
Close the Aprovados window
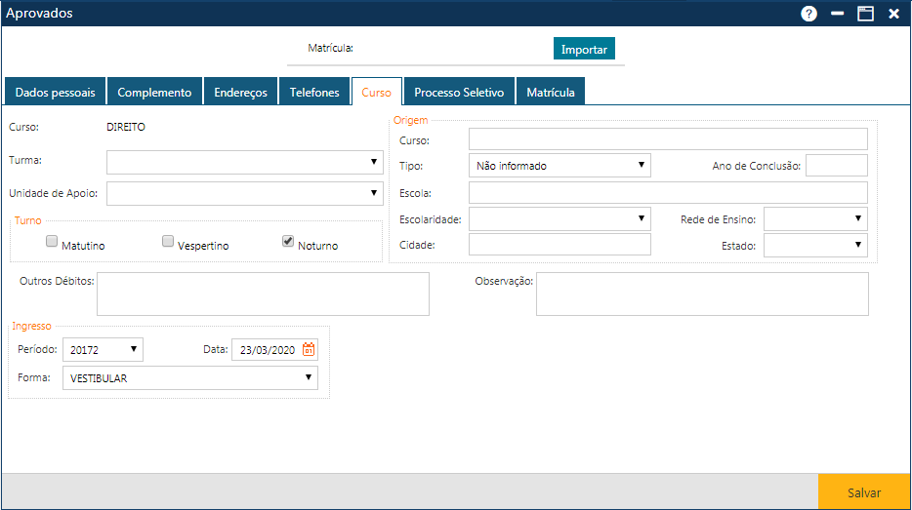click(x=893, y=14)
